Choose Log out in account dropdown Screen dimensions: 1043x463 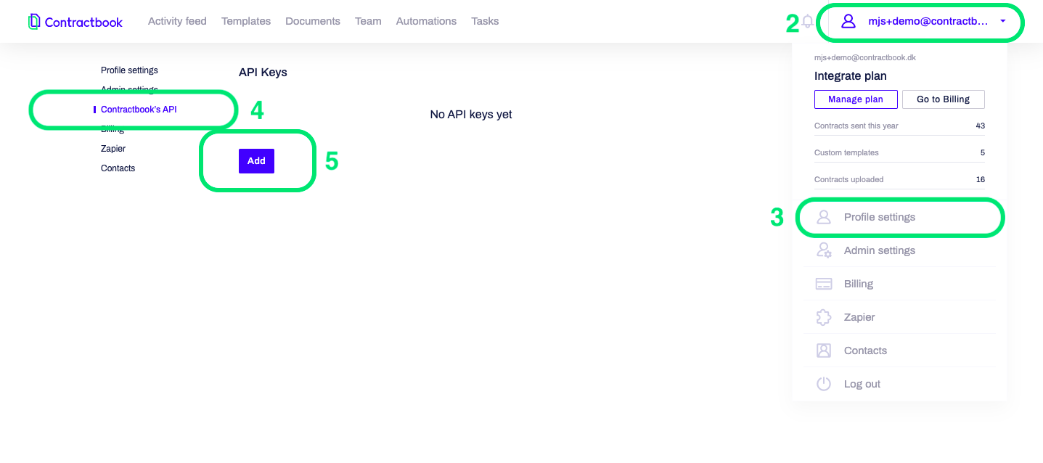899,384
